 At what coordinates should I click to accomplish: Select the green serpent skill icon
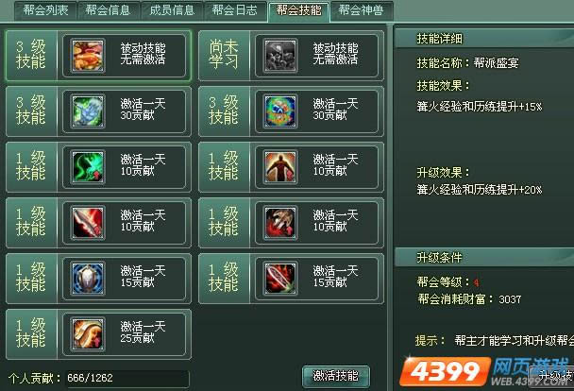88,167
